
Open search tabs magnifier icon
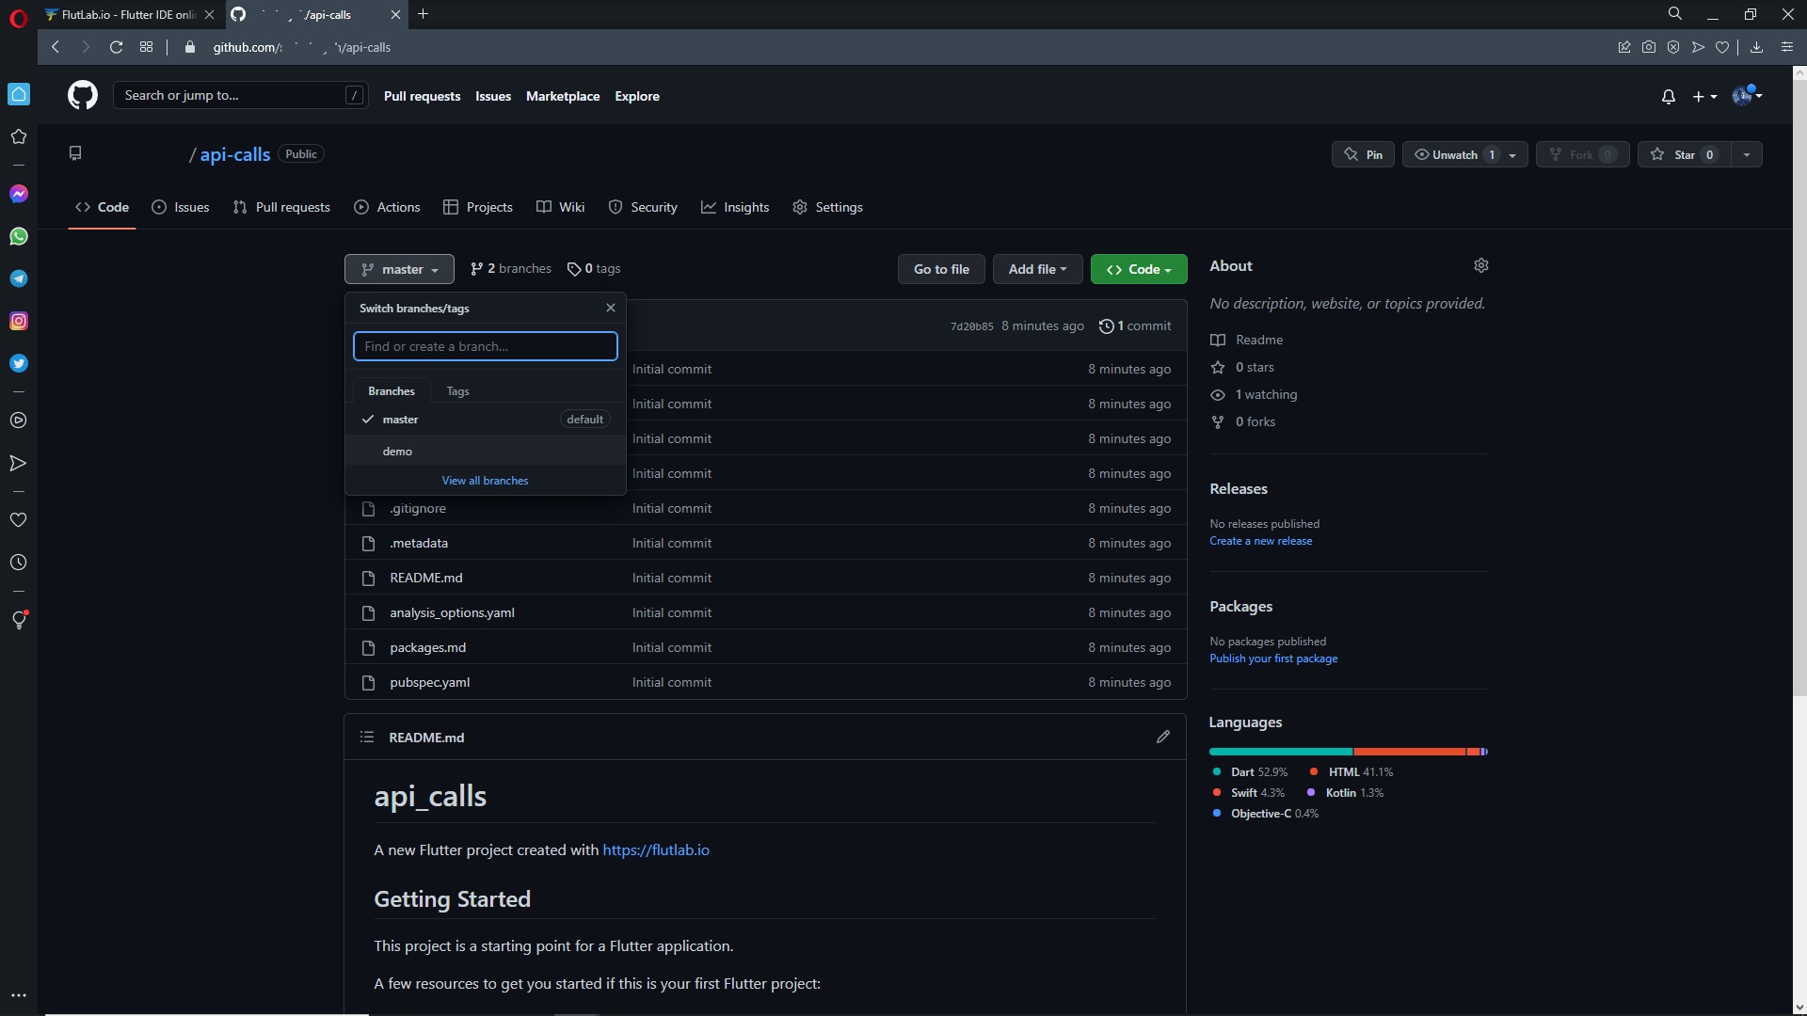1675,14
